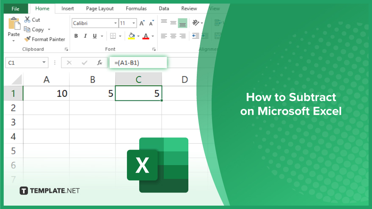This screenshot has width=372, height=209.
Task: Switch to the Data tab
Action: 164,8
